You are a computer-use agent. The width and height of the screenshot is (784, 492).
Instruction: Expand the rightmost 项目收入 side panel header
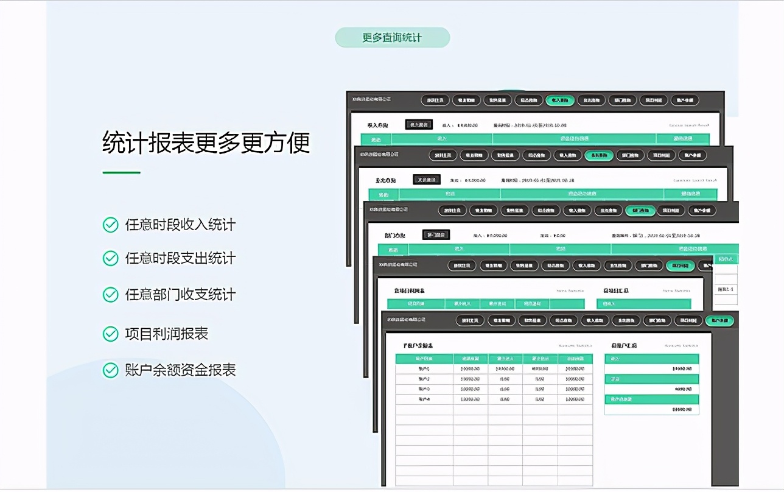726,259
